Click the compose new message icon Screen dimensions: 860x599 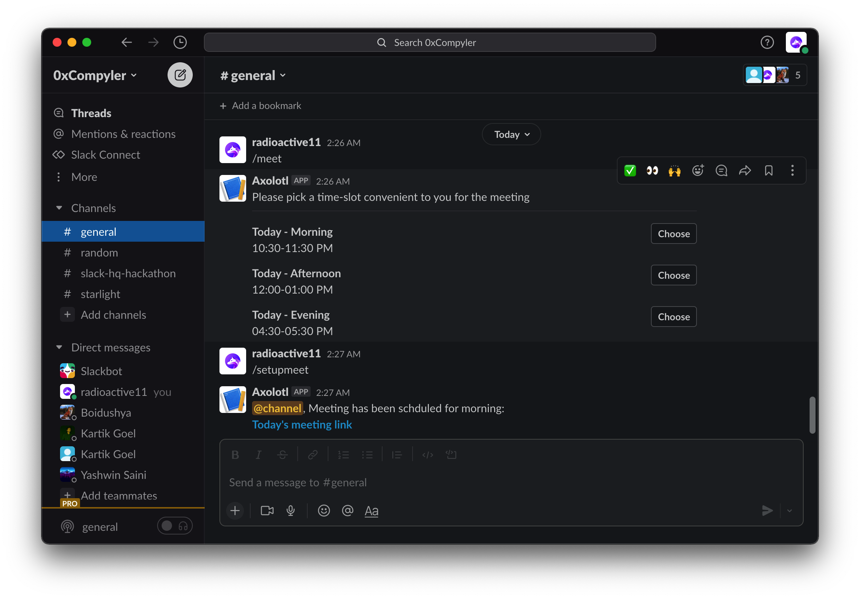(180, 75)
